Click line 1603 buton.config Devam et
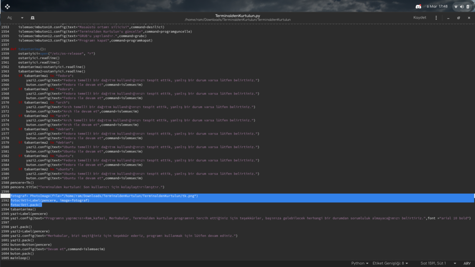475x267 pixels. 58,250
